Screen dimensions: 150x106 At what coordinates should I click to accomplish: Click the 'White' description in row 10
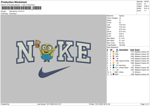(x=121, y=72)
